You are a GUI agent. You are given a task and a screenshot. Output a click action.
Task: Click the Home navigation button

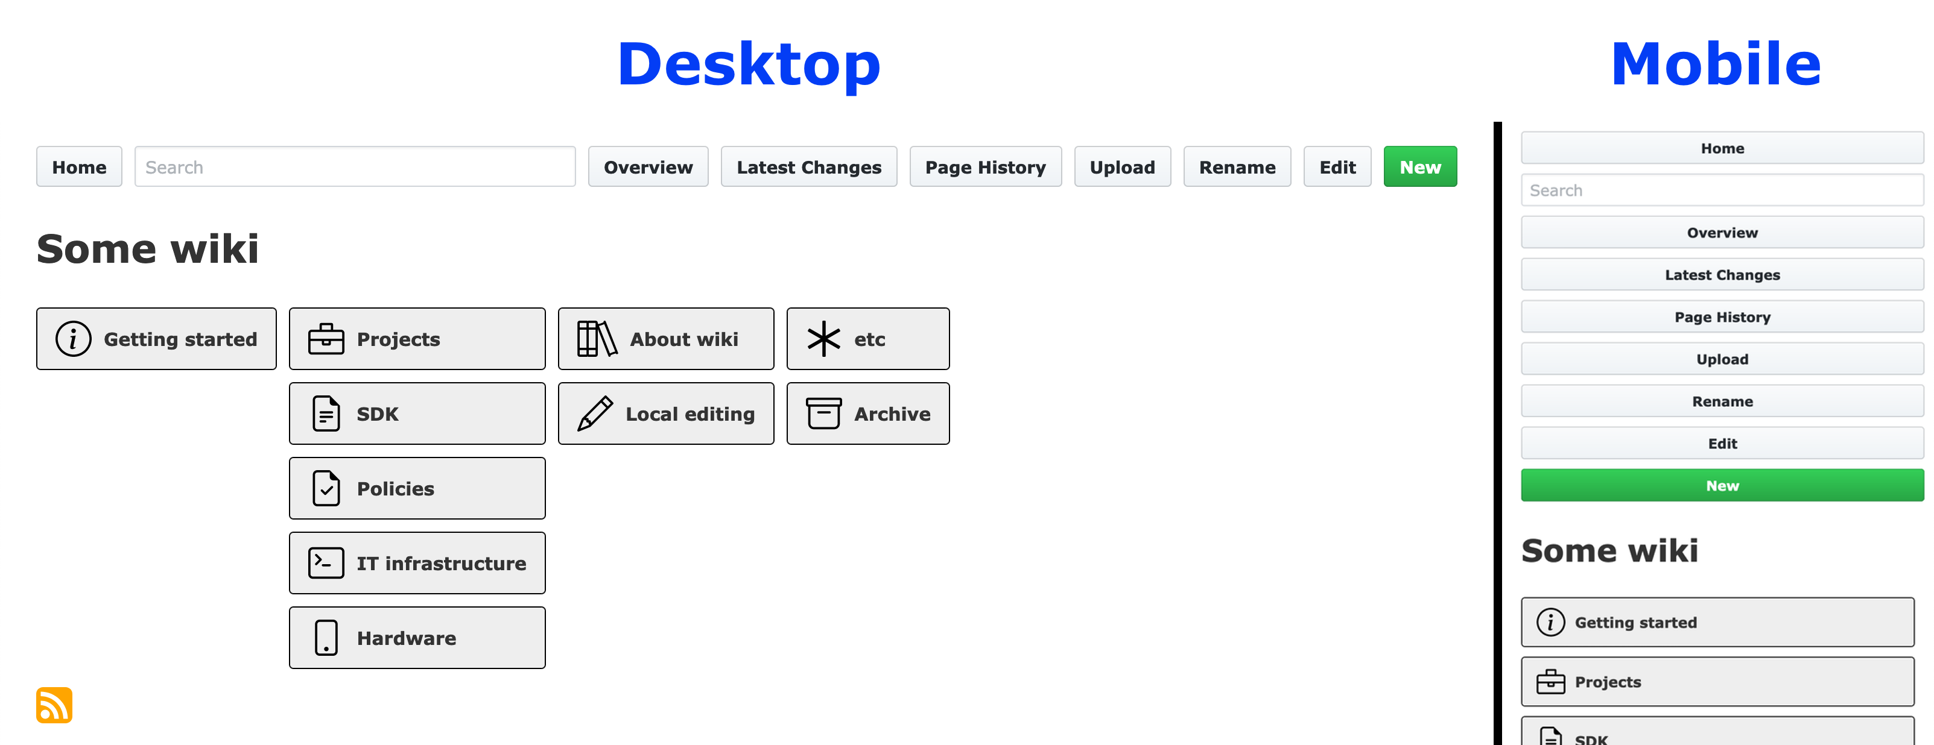click(x=77, y=168)
